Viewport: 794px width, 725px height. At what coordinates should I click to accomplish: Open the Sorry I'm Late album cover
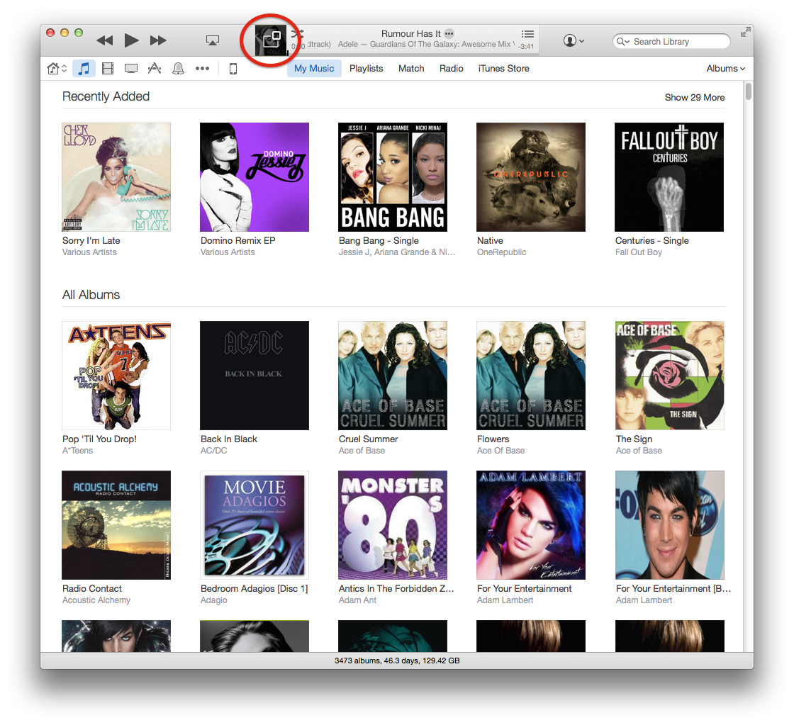coord(116,177)
